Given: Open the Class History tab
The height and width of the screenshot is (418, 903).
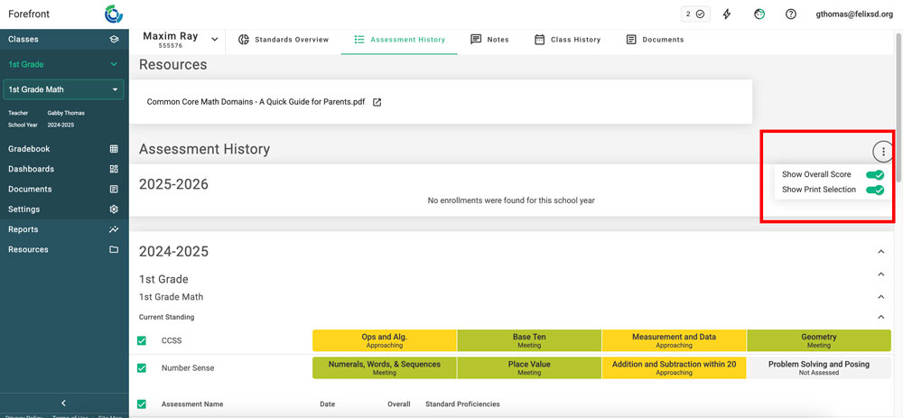Looking at the screenshot, I should [x=567, y=40].
